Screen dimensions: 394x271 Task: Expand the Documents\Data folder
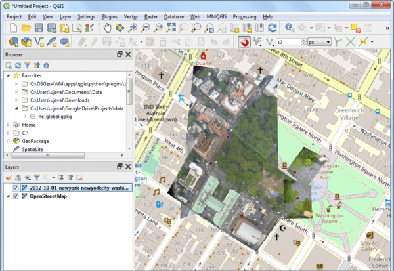[16, 92]
